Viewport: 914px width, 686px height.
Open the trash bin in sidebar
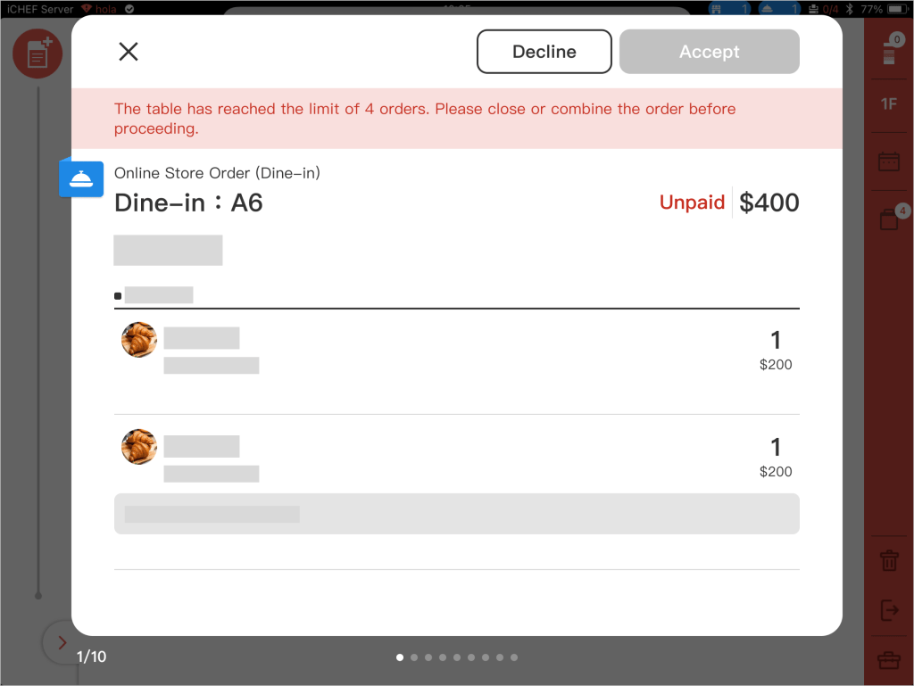click(889, 560)
